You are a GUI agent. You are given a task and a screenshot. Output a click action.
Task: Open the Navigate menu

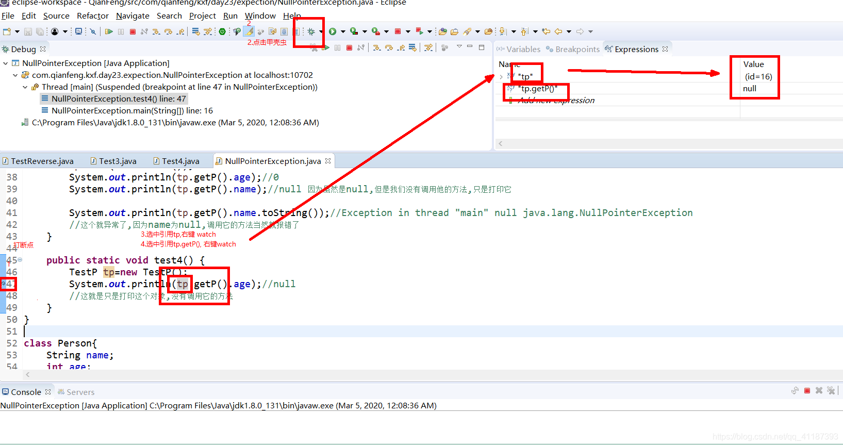click(133, 15)
